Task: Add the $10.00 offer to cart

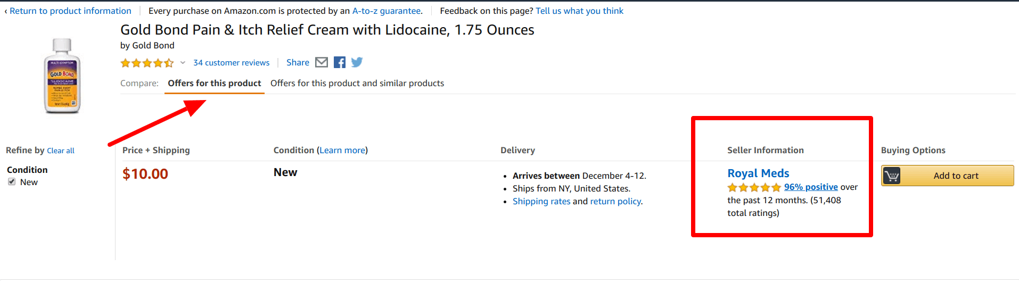Action: pos(947,176)
